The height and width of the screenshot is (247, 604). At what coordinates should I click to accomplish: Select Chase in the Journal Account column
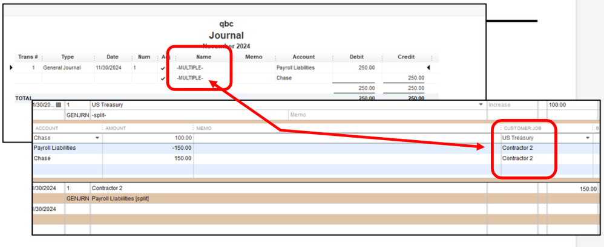coord(283,78)
